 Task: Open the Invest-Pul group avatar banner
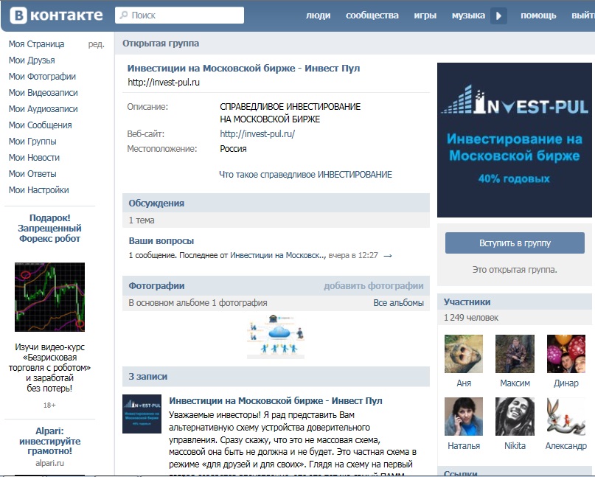coord(515,139)
